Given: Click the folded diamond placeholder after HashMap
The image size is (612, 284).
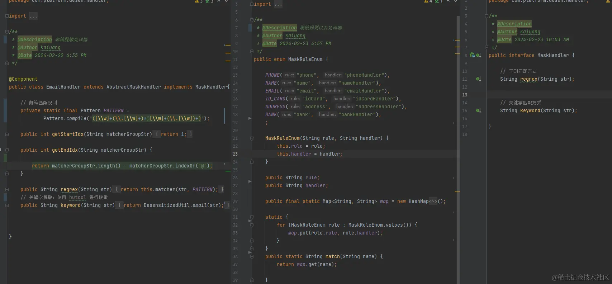Looking at the screenshot, I should click(433, 201).
